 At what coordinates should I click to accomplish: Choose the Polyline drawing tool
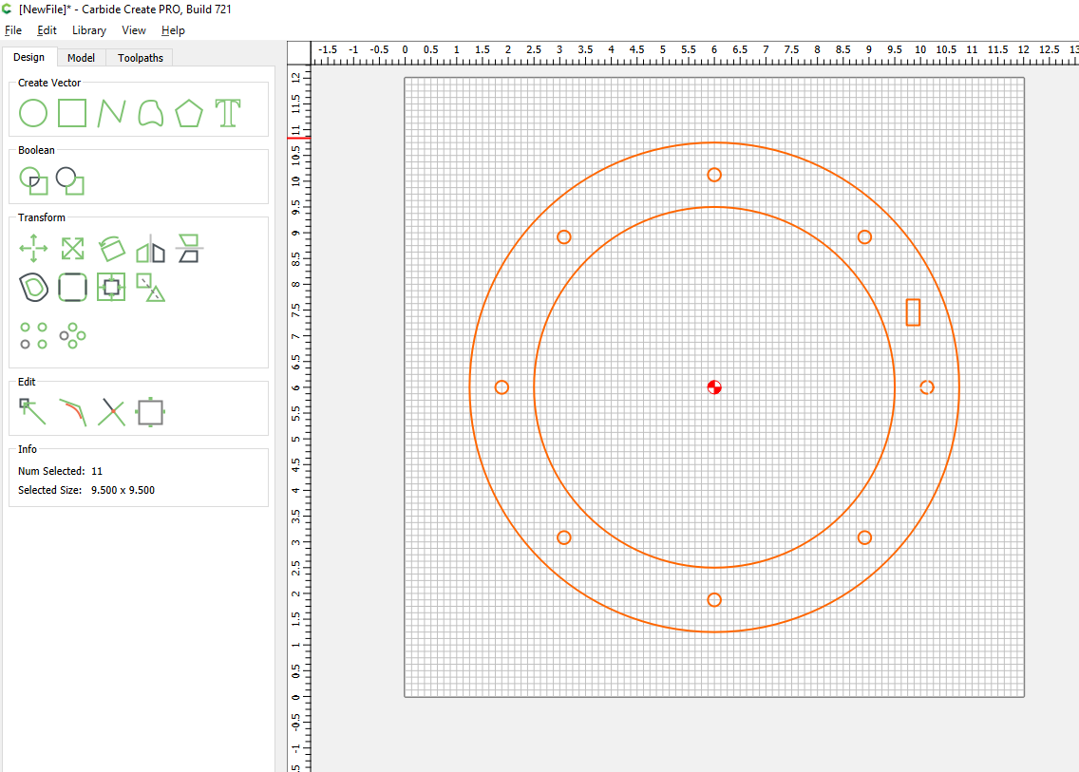coord(111,113)
